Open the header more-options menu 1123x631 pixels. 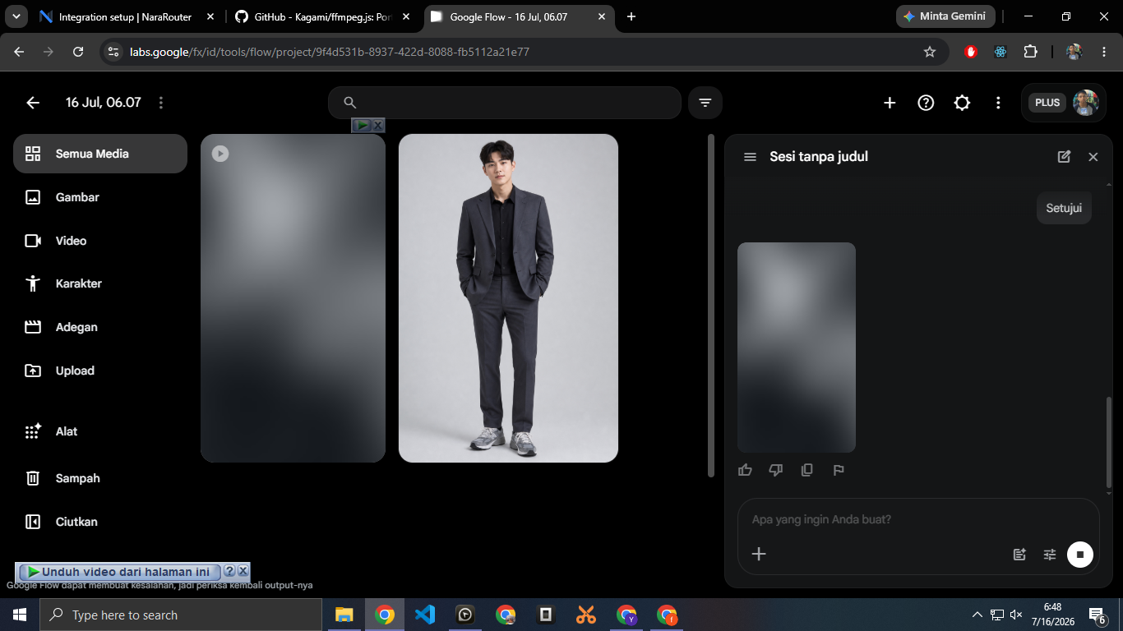click(998, 103)
